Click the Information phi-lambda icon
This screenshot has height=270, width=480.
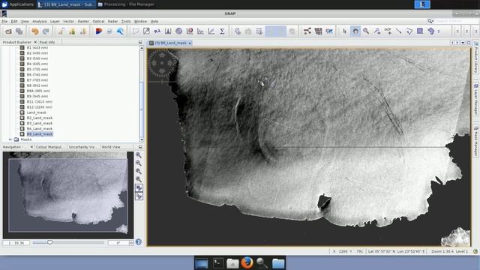[x=157, y=31]
